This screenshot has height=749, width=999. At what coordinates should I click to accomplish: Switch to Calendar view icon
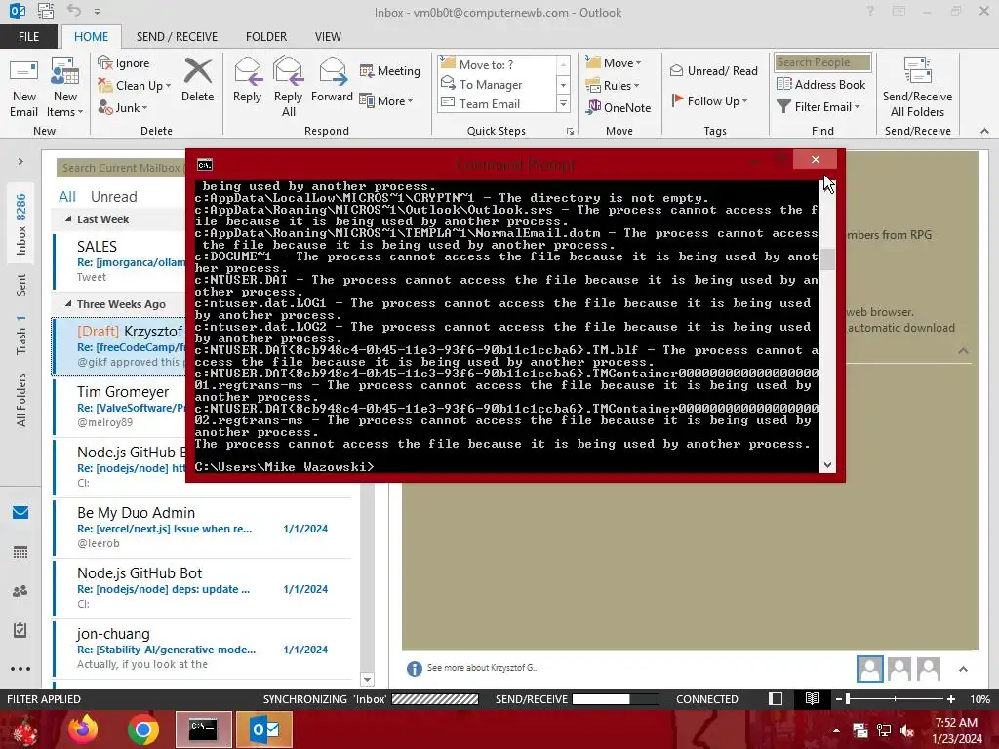point(20,552)
